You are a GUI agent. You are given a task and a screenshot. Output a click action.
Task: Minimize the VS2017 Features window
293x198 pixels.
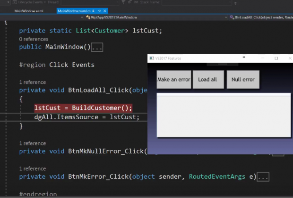tap(263, 58)
